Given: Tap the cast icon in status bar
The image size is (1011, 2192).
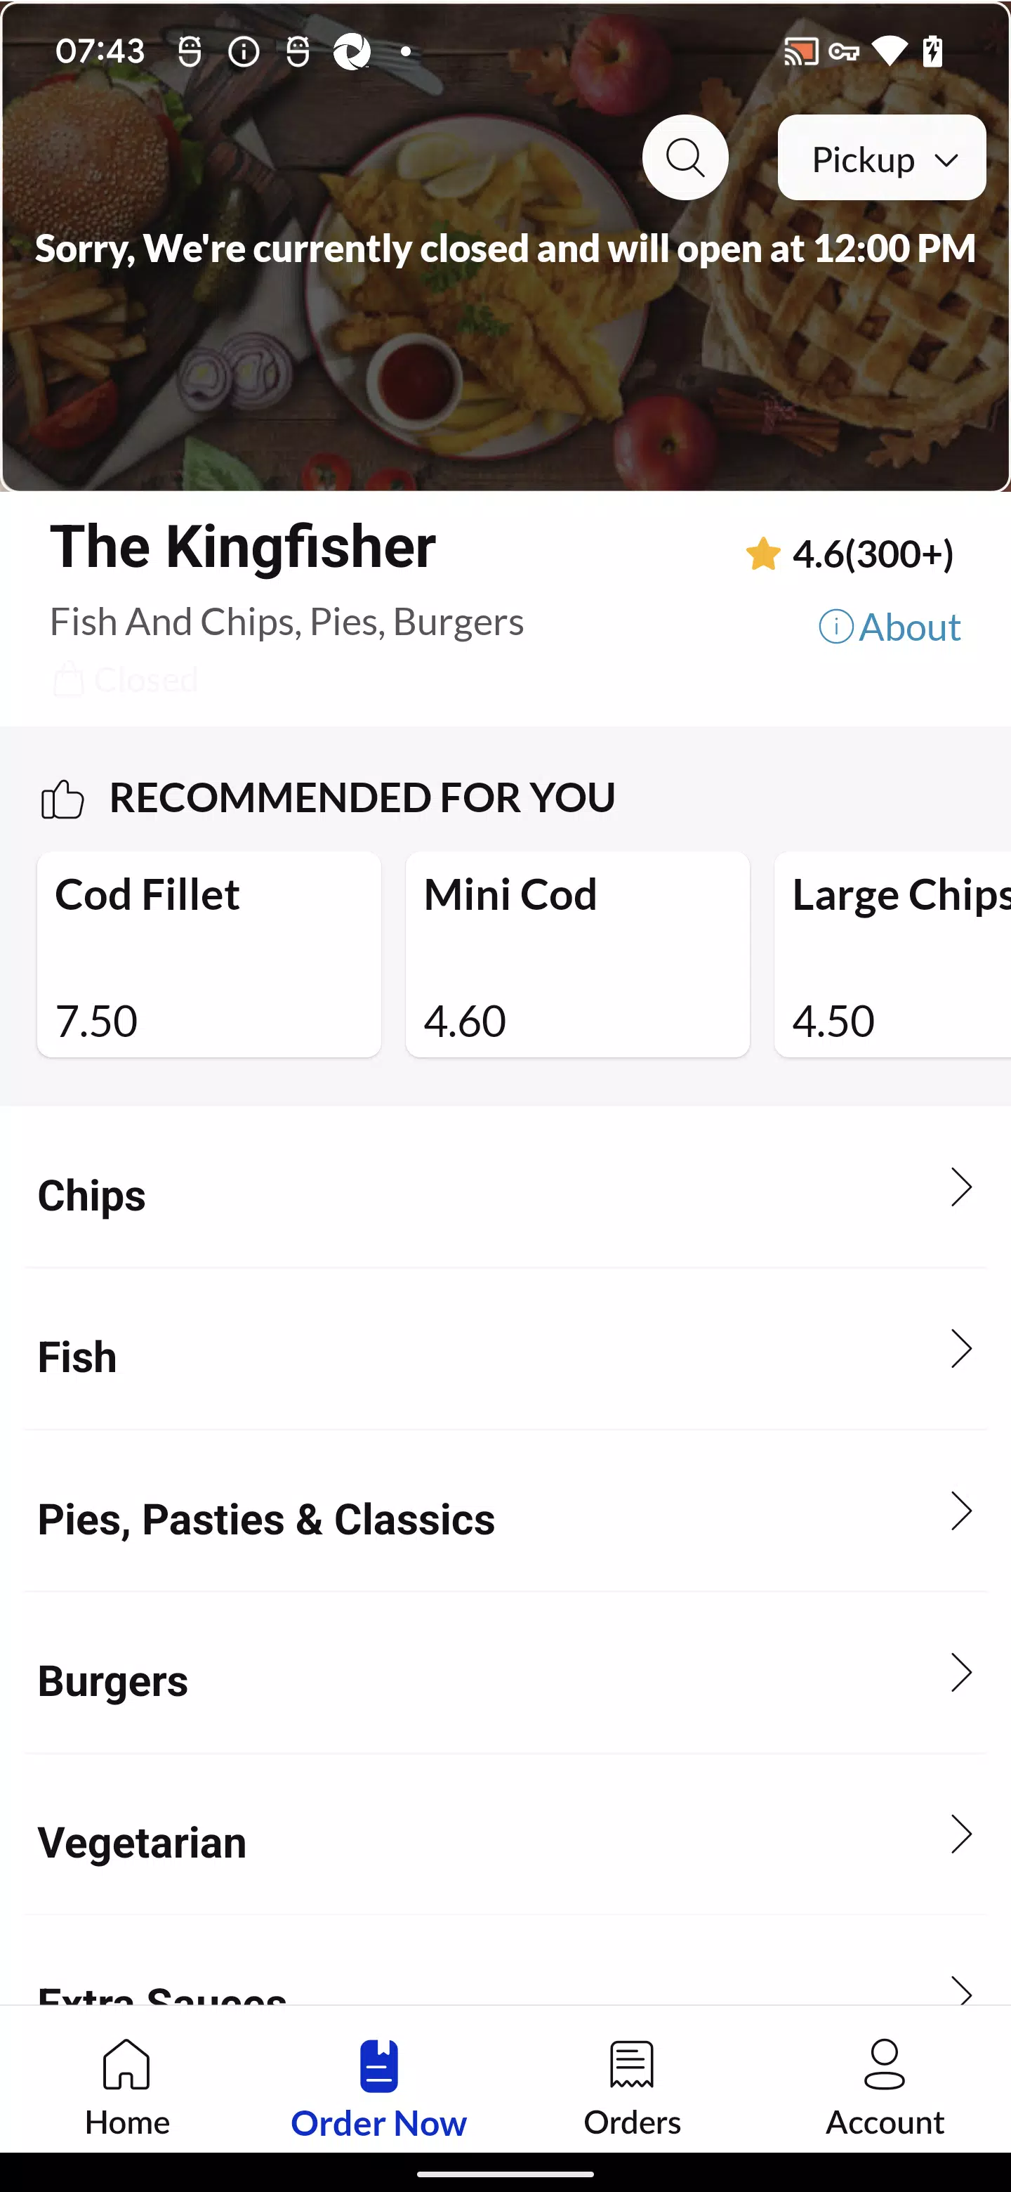Looking at the screenshot, I should pos(800,52).
